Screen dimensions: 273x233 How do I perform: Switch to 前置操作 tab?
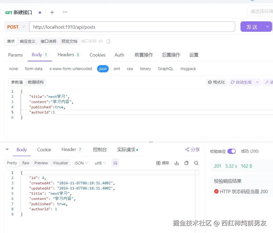coord(144,55)
